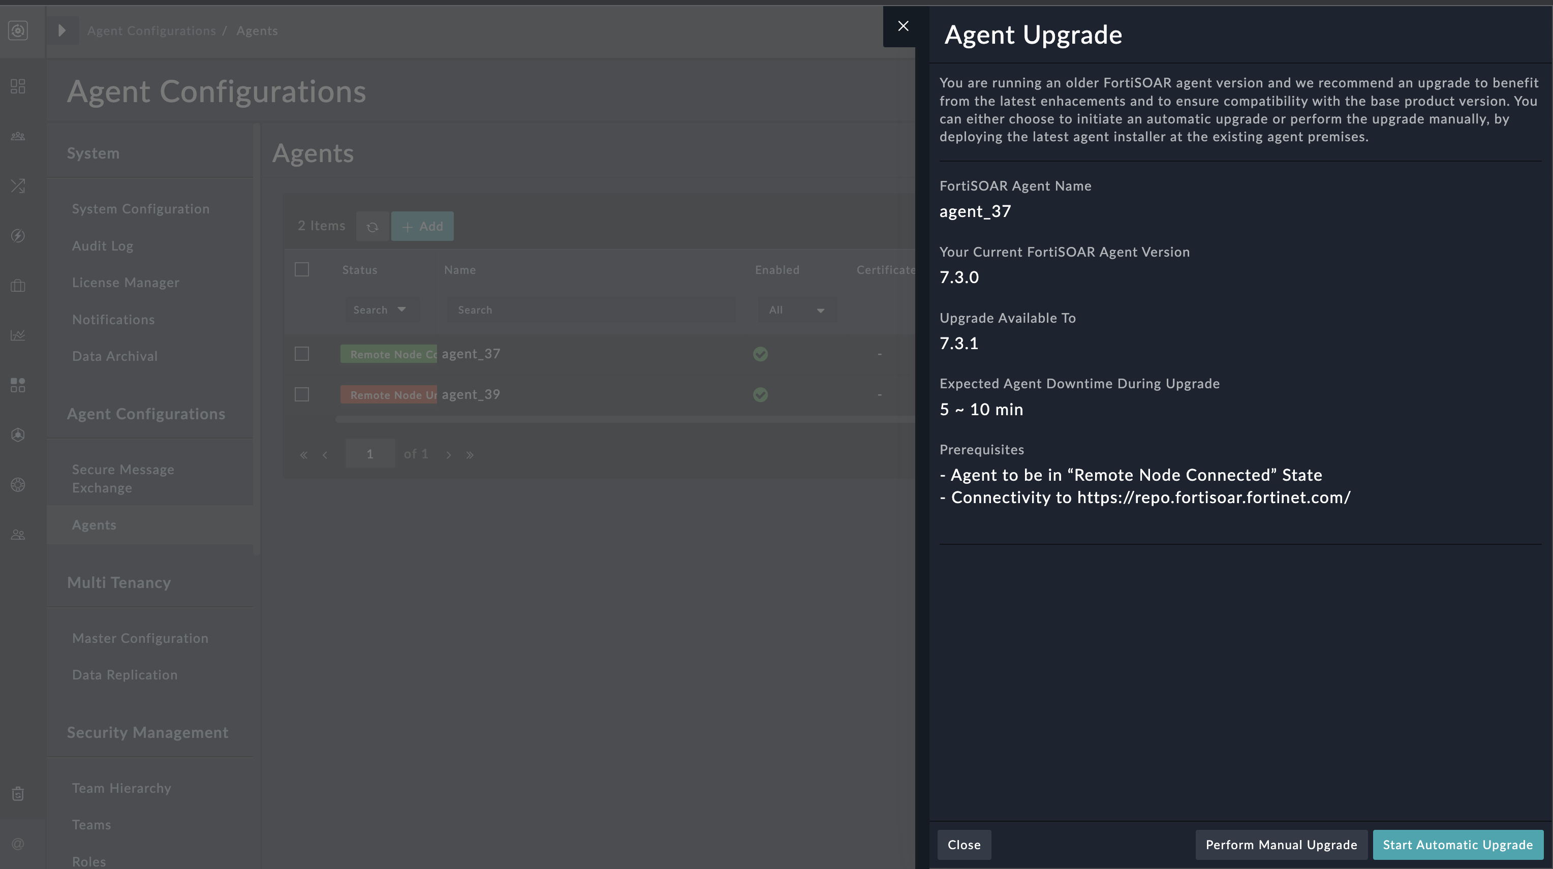1553x869 pixels.
Task: Click the lightning automation icon in the sidebar
Action: [x=17, y=236]
